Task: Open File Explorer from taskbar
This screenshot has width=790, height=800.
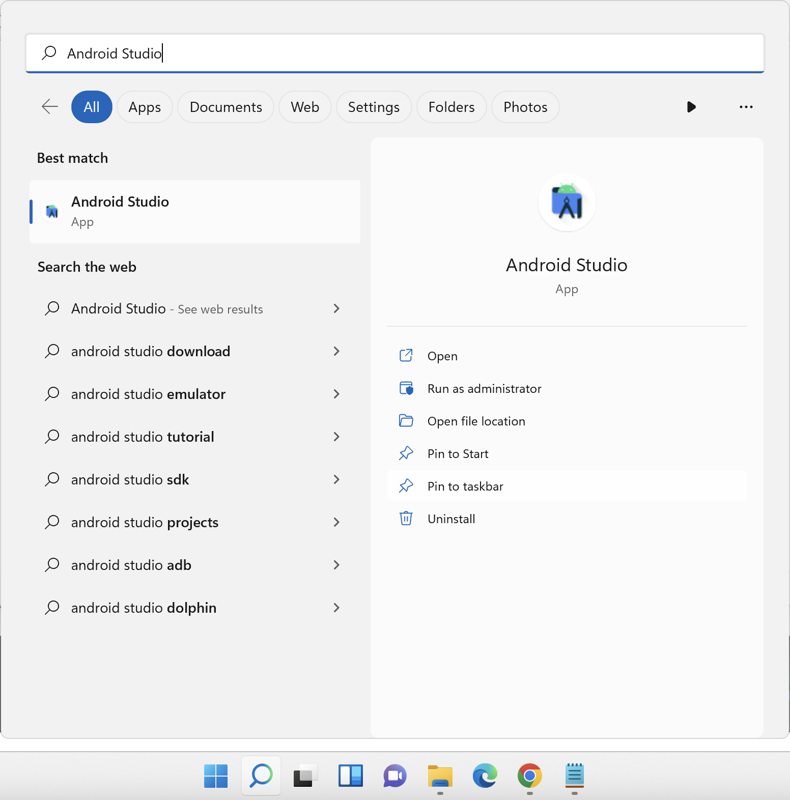Action: (x=440, y=776)
